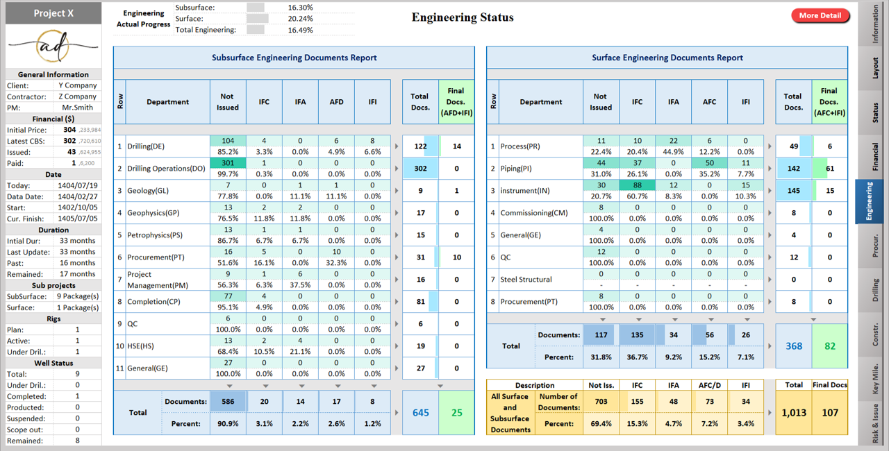Click the arrow next to the surface Total row

tap(770, 346)
